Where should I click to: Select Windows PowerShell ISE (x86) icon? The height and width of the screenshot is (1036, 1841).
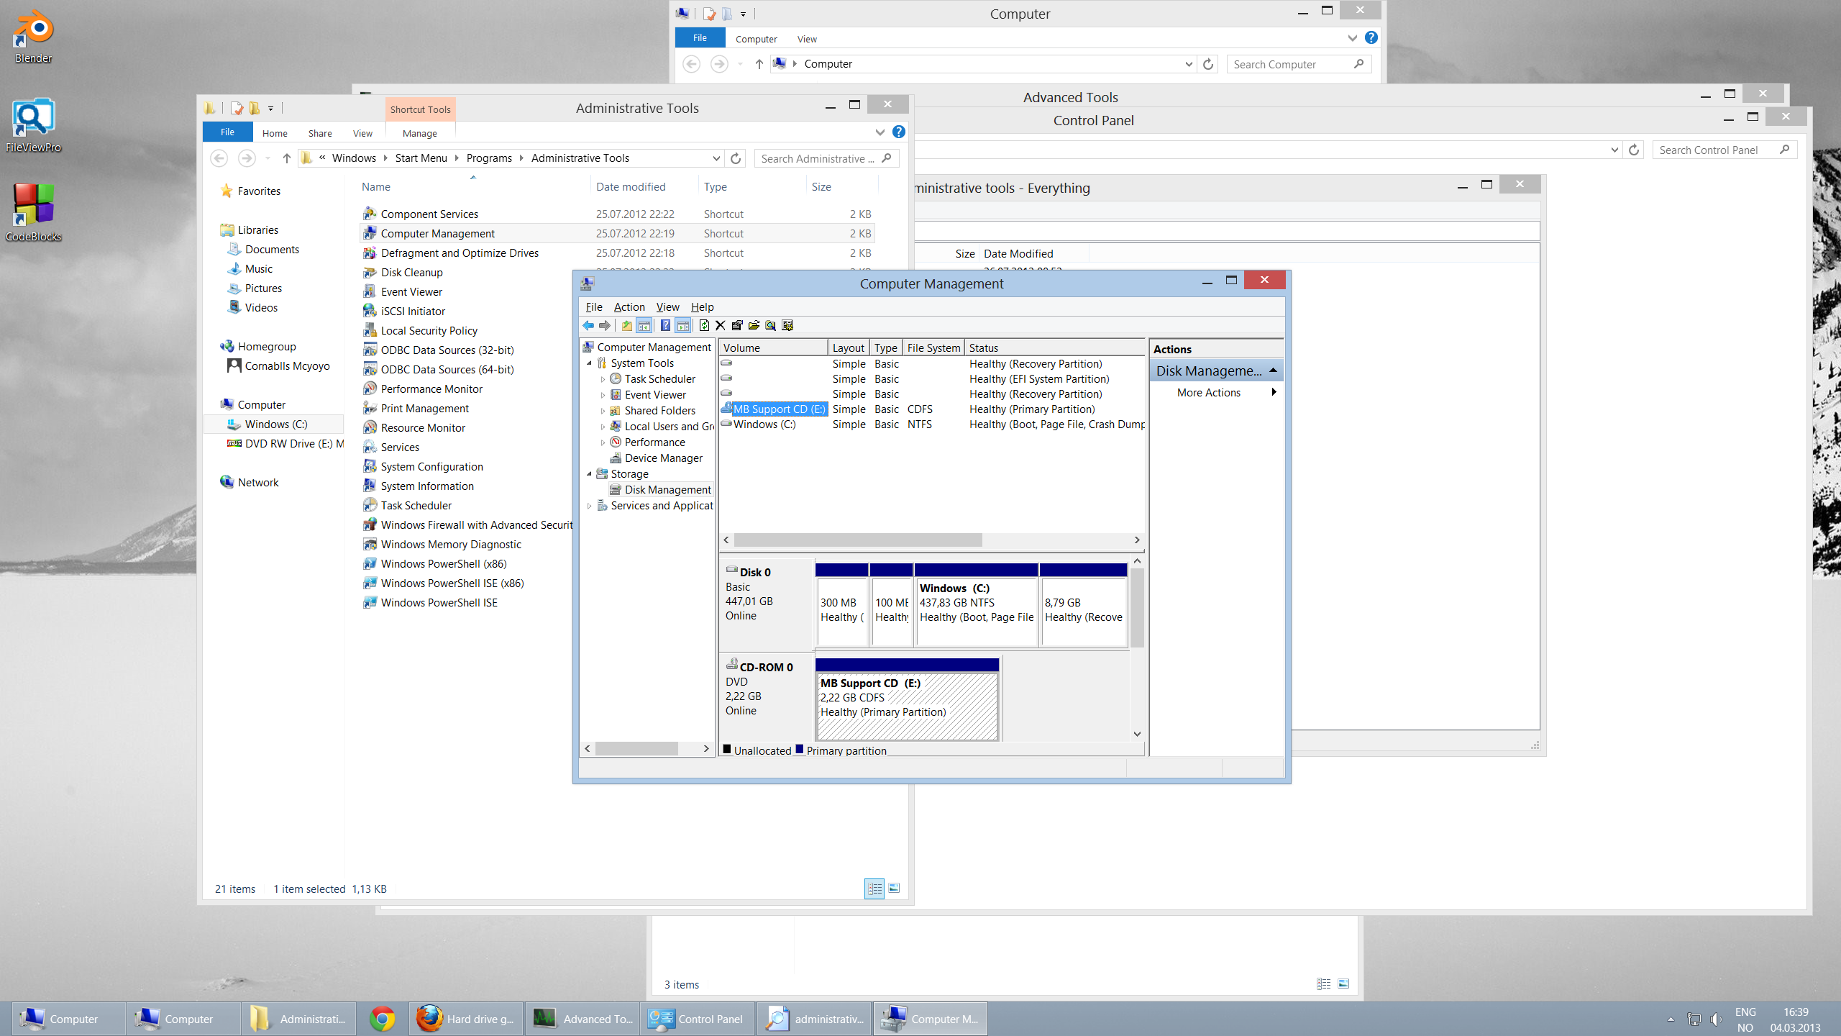pos(370,583)
